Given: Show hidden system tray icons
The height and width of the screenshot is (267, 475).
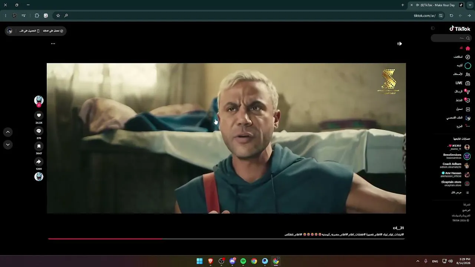Looking at the screenshot, I should [417, 261].
